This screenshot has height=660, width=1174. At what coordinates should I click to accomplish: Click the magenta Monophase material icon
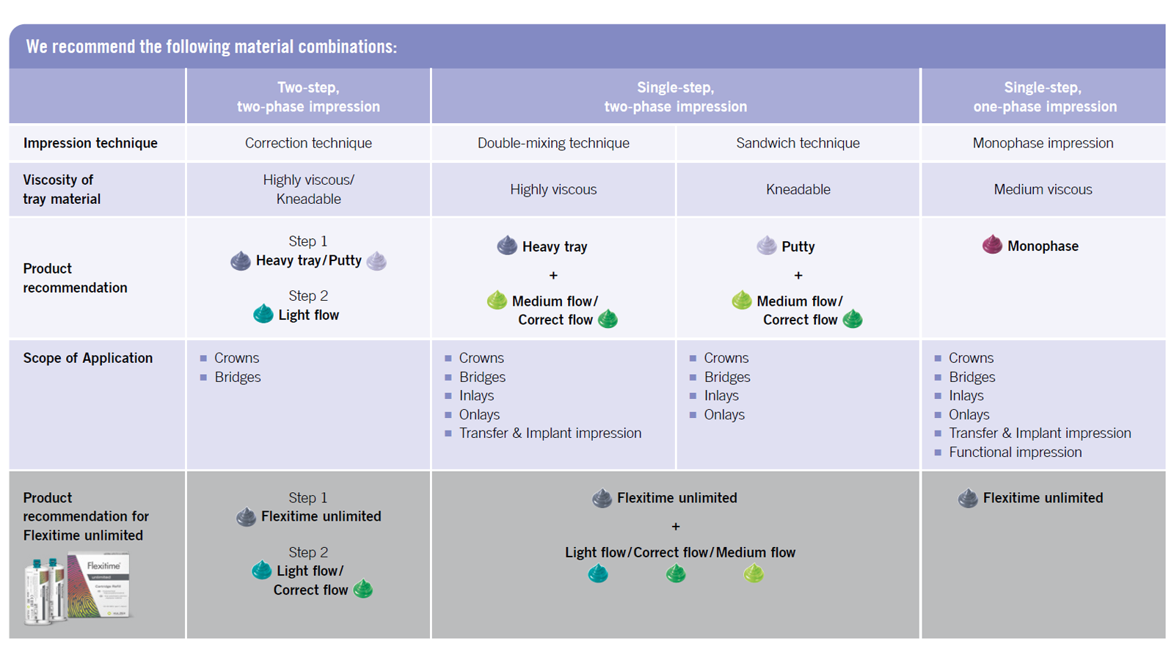992,245
